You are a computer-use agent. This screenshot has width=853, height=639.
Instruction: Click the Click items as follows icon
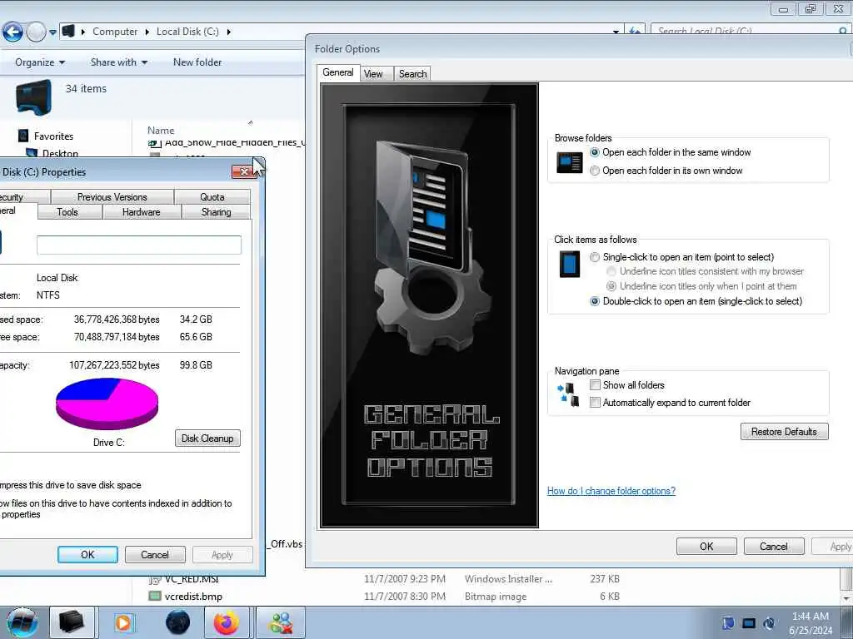tap(570, 264)
